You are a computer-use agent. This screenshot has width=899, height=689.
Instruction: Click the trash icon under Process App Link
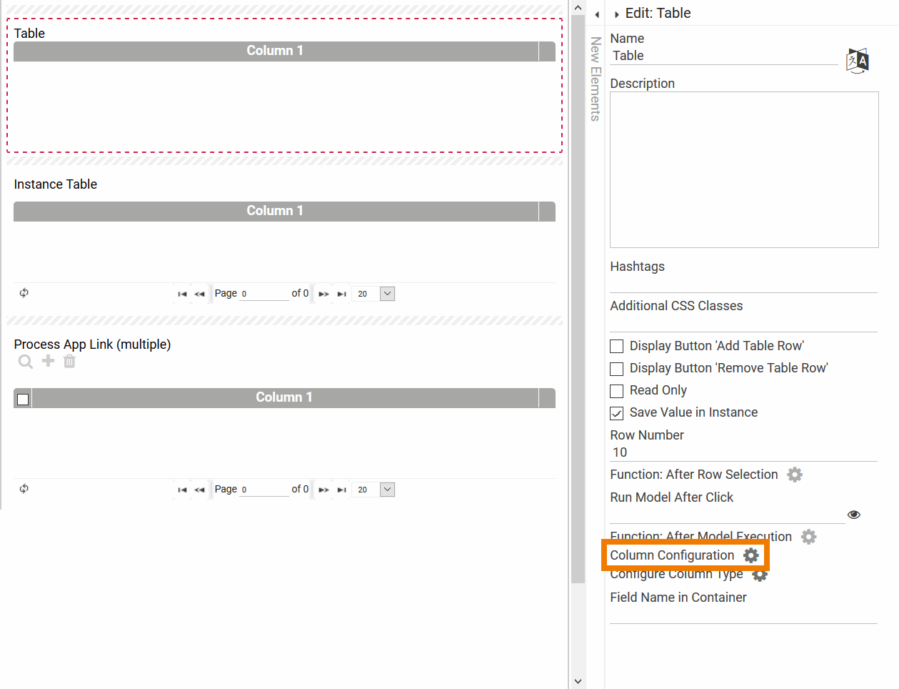pos(69,362)
